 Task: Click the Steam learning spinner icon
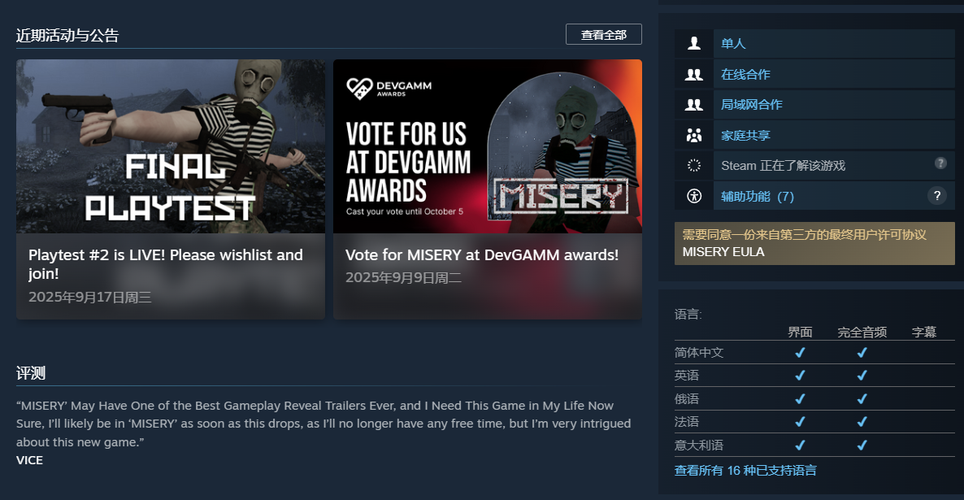[x=694, y=165]
